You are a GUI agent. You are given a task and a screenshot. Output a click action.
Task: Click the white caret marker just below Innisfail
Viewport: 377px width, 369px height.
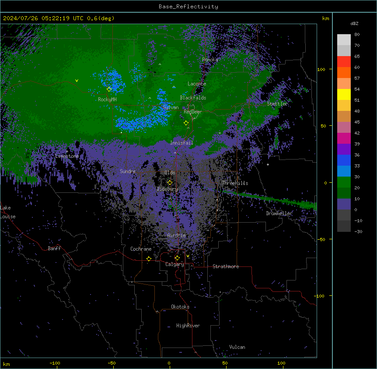click(x=175, y=153)
